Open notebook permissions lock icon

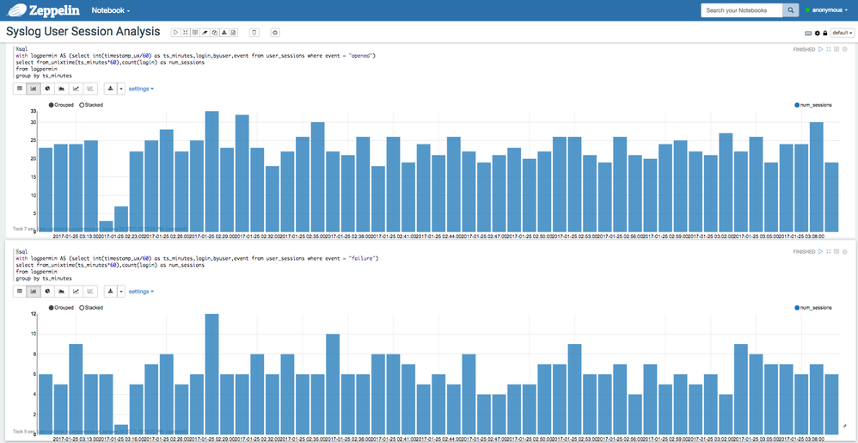pos(825,33)
